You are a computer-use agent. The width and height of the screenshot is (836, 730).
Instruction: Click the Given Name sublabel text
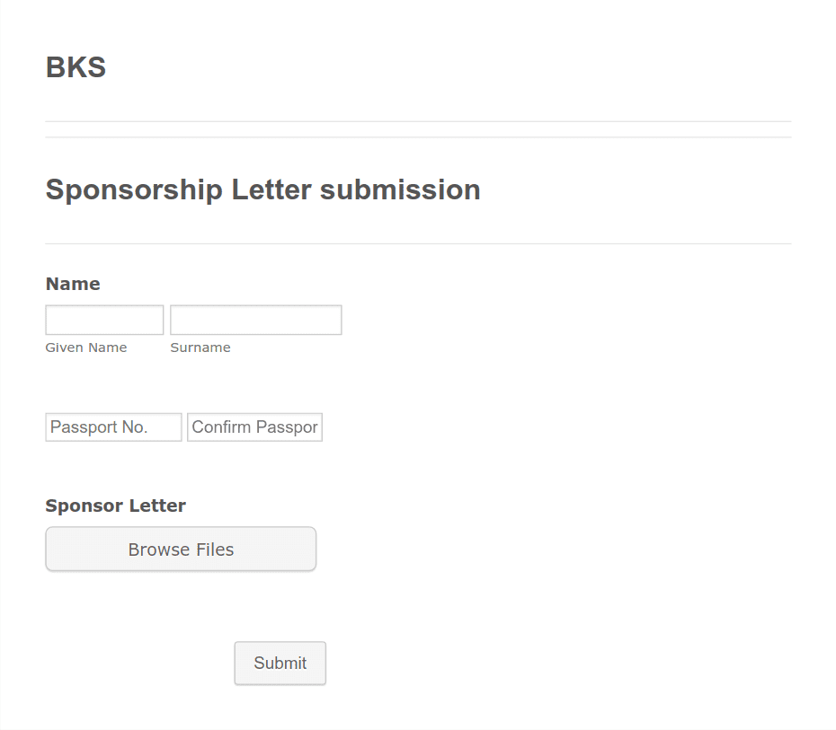click(86, 347)
